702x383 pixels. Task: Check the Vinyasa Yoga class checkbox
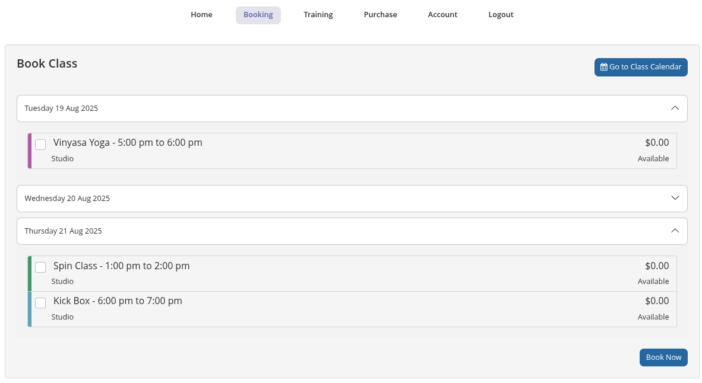coord(40,145)
